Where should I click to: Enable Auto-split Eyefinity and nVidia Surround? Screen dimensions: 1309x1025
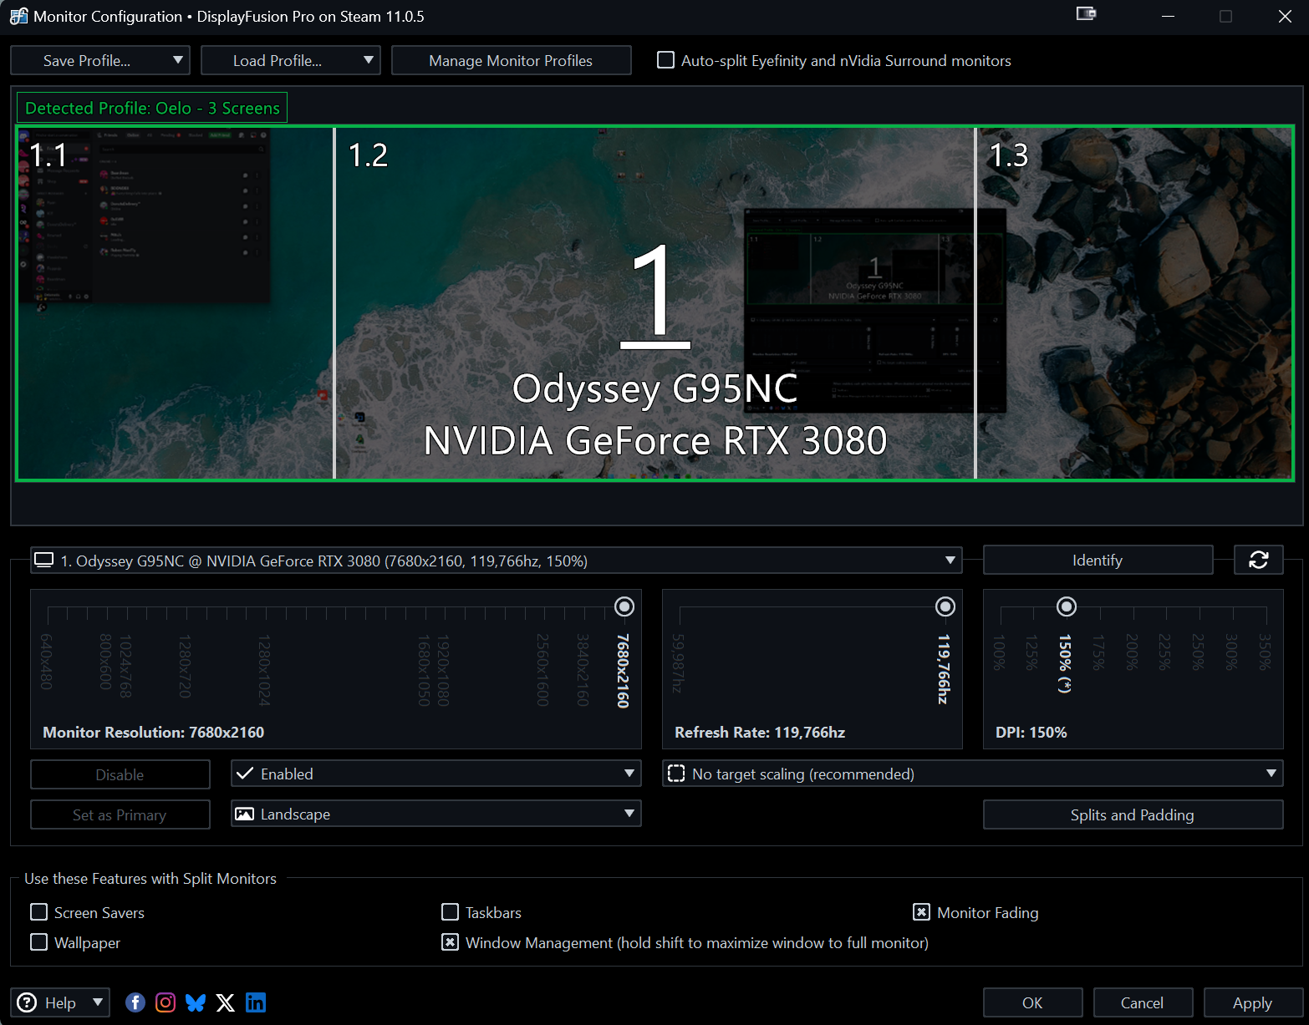coord(666,60)
